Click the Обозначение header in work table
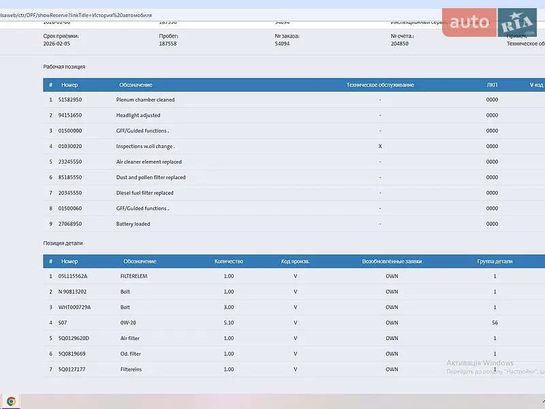The image size is (545, 409). 136,85
